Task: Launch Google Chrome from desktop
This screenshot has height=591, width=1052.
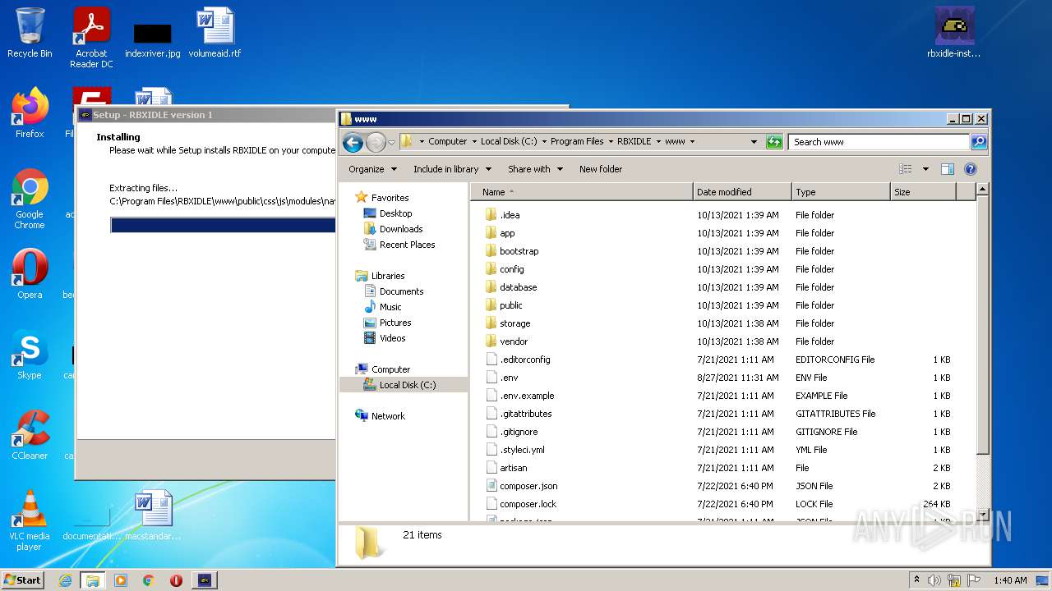Action: pyautogui.click(x=30, y=199)
